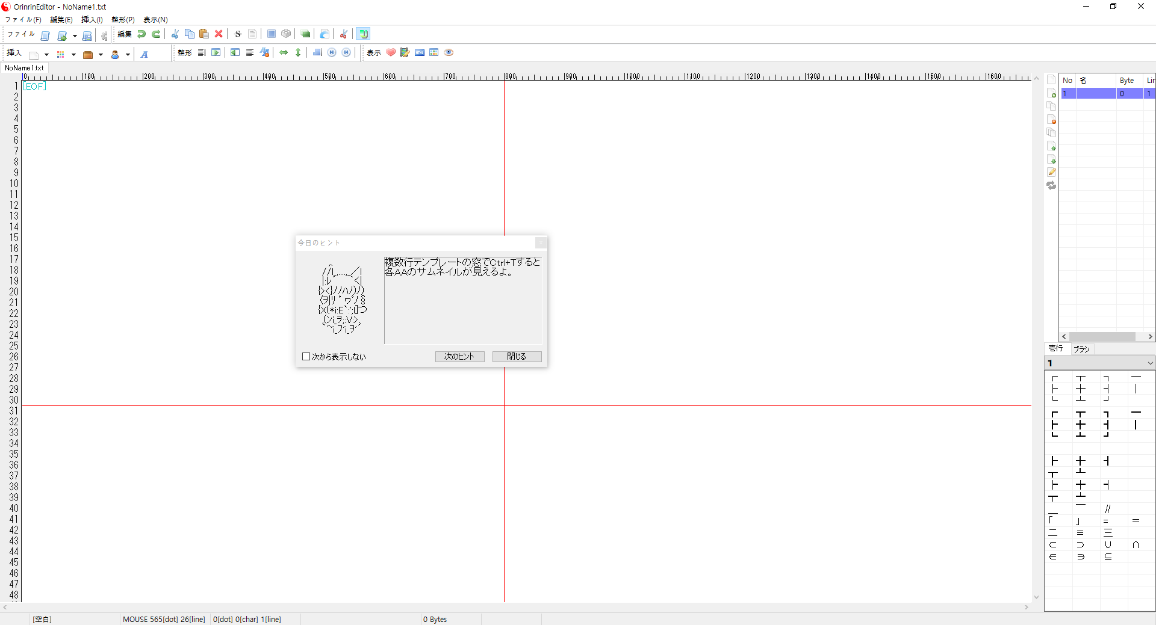Viewport: 1156px width, 625px height.
Task: Open the template set combo box showing 1
Action: (1099, 363)
